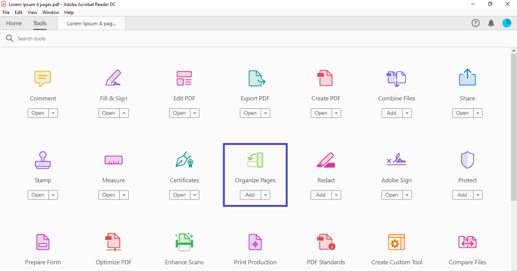This screenshot has width=517, height=271.
Task: Click Open under Adobe Sign
Action: point(392,195)
